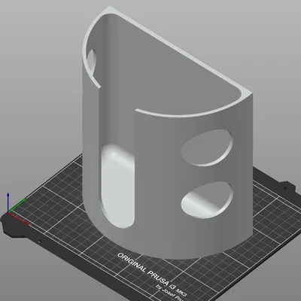Click the upper oval hole on the model

point(207,147)
